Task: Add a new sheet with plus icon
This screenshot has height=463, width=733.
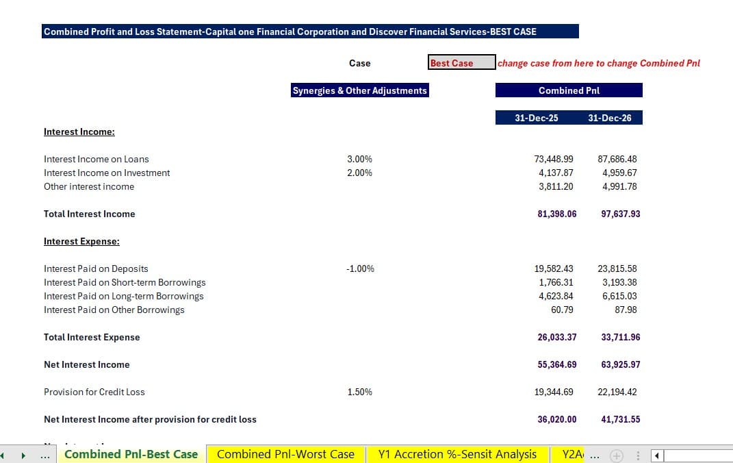Action: [x=617, y=455]
